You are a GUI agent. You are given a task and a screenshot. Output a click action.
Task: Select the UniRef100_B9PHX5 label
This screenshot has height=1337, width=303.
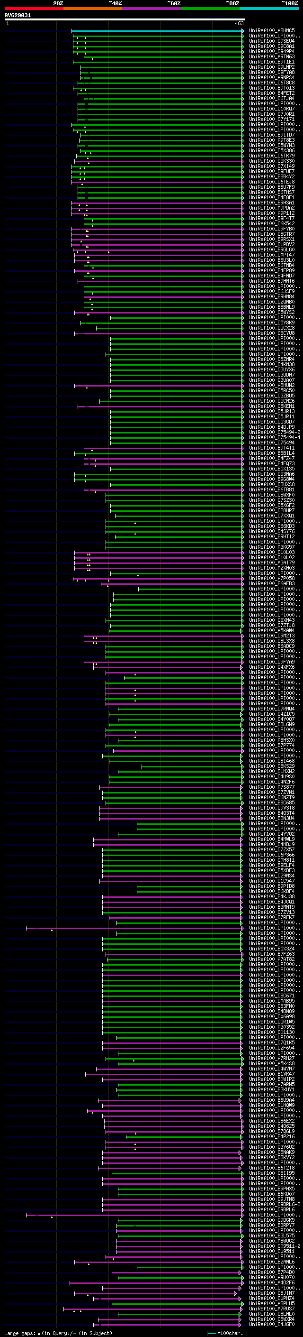pyautogui.click(x=272, y=1189)
